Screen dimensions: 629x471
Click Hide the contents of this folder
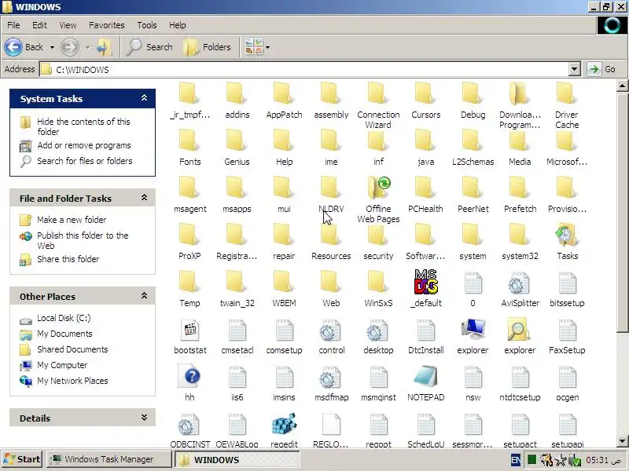click(x=83, y=126)
